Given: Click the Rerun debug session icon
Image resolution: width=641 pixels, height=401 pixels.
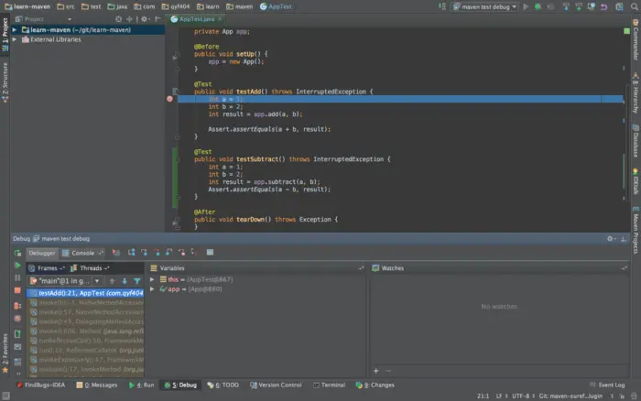Looking at the screenshot, I should [17, 253].
